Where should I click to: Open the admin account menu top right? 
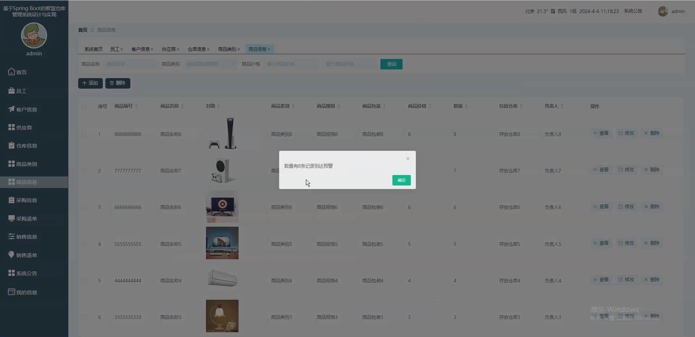click(x=672, y=11)
